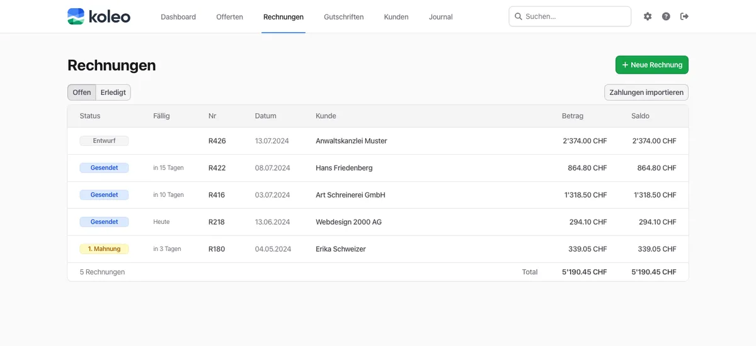Open settings via gear icon
This screenshot has height=346, width=756.
[x=648, y=16]
